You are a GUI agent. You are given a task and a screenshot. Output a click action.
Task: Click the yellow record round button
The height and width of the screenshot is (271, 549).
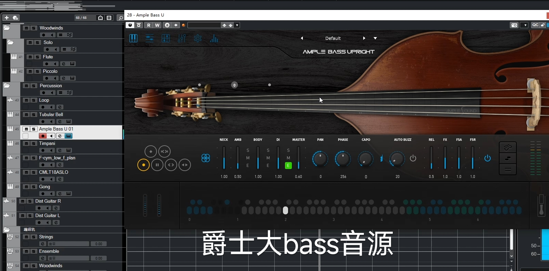[x=144, y=165]
